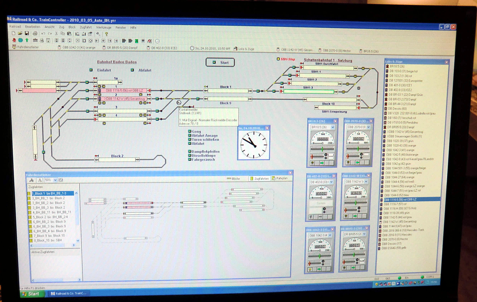This screenshot has width=477, height=302.
Task: Click the clock icon in toolbar
Action: [157, 41]
